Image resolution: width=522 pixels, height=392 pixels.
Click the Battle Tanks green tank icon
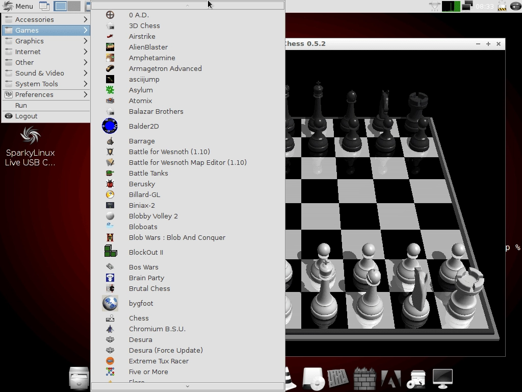coord(110,173)
